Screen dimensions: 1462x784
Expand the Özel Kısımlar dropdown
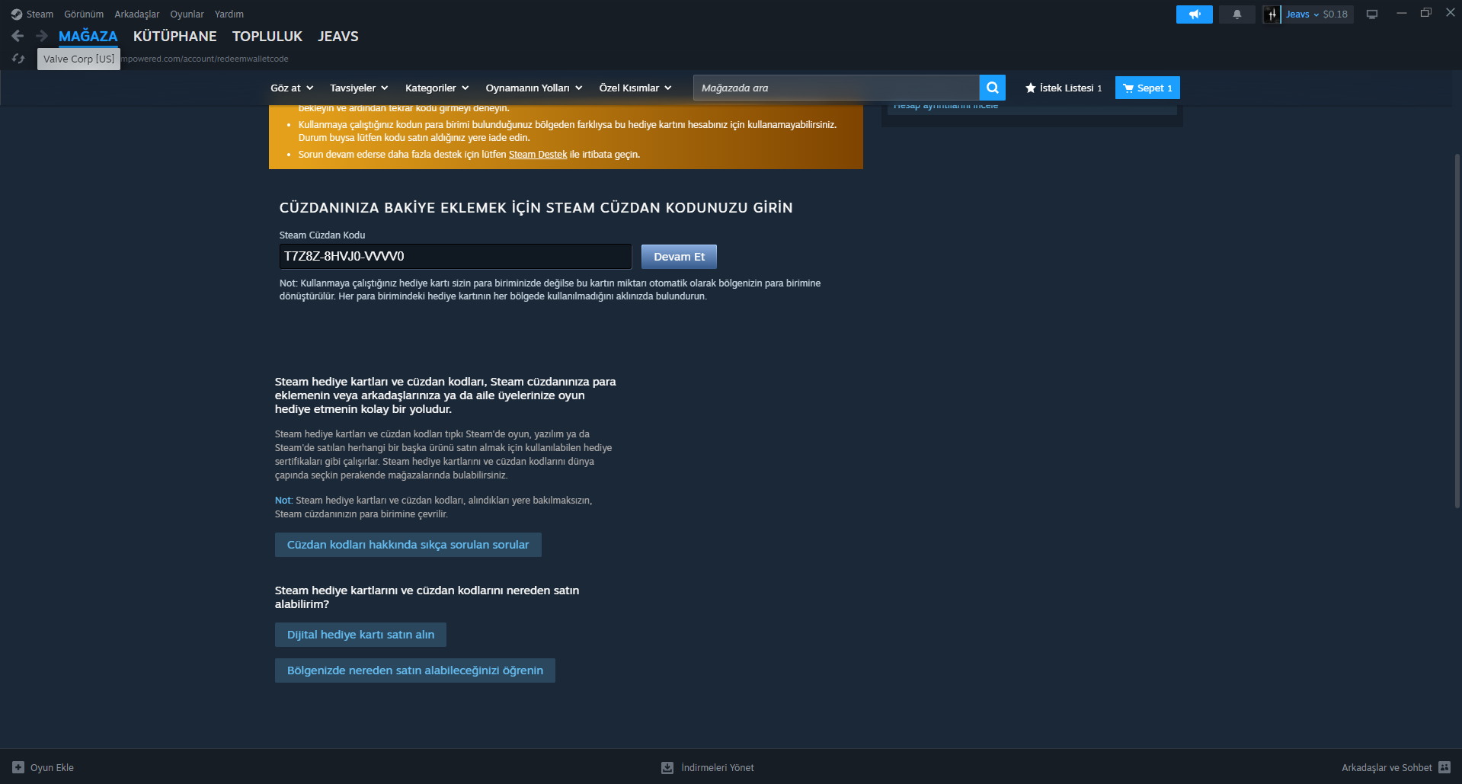click(x=635, y=88)
